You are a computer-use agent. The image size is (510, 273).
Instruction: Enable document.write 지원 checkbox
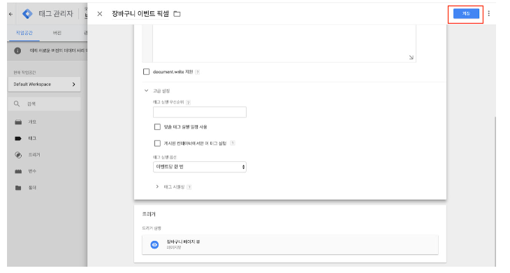[147, 71]
